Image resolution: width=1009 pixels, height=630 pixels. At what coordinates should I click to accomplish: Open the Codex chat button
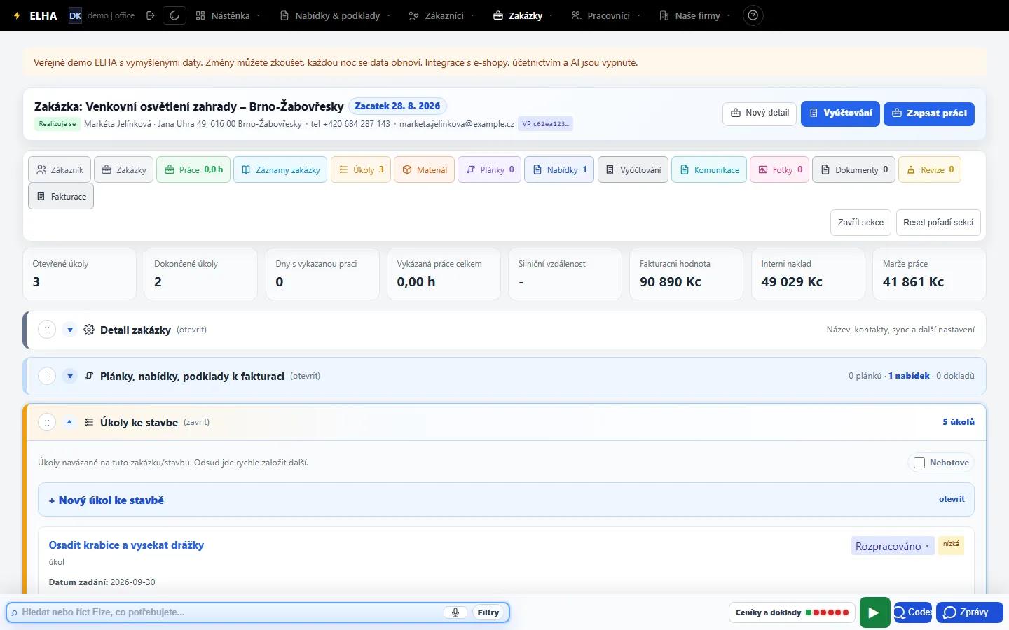coord(912,612)
